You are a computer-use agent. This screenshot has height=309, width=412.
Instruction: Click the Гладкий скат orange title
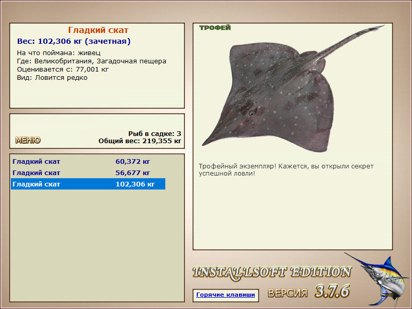98,30
